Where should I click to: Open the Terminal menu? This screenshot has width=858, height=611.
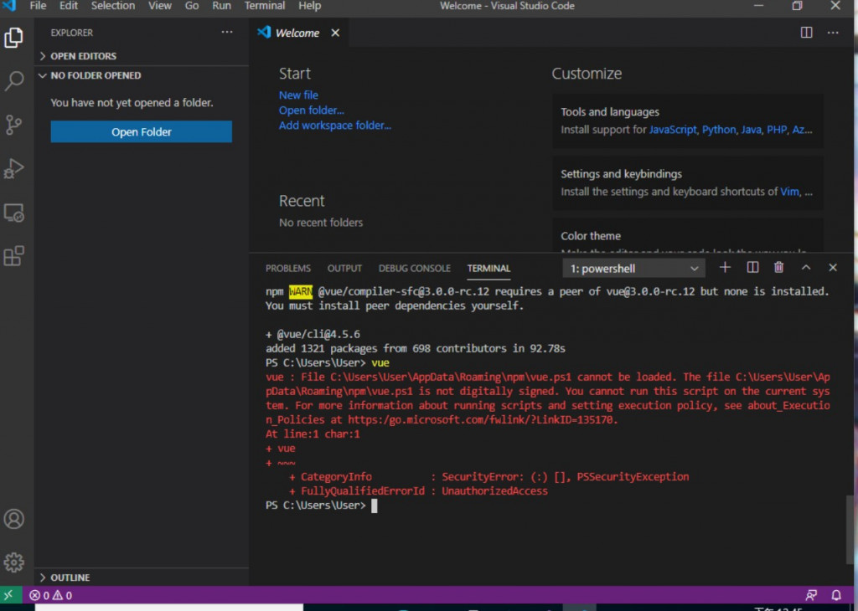pyautogui.click(x=264, y=6)
